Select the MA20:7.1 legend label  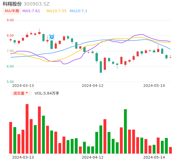(78, 11)
